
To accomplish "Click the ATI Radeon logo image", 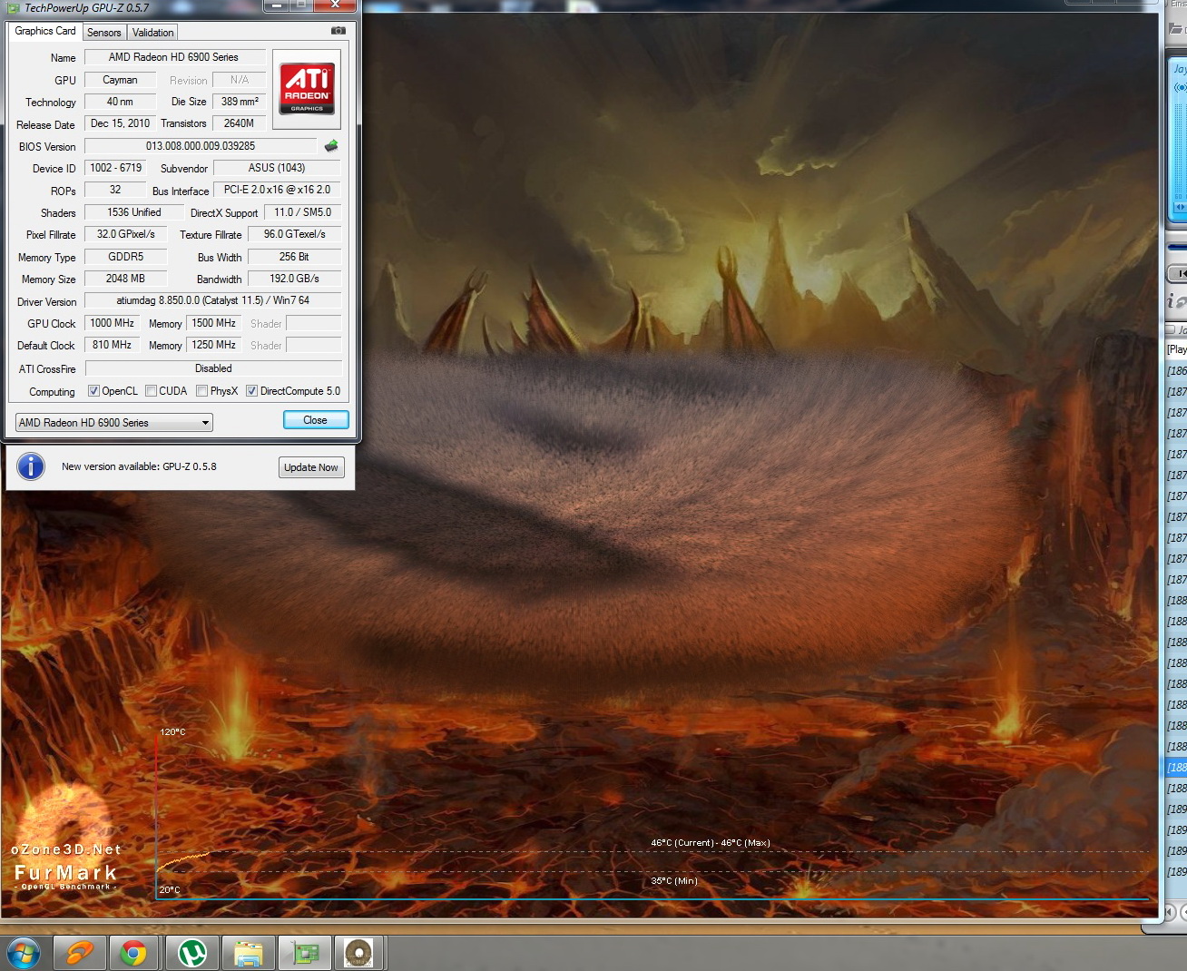I will (307, 88).
